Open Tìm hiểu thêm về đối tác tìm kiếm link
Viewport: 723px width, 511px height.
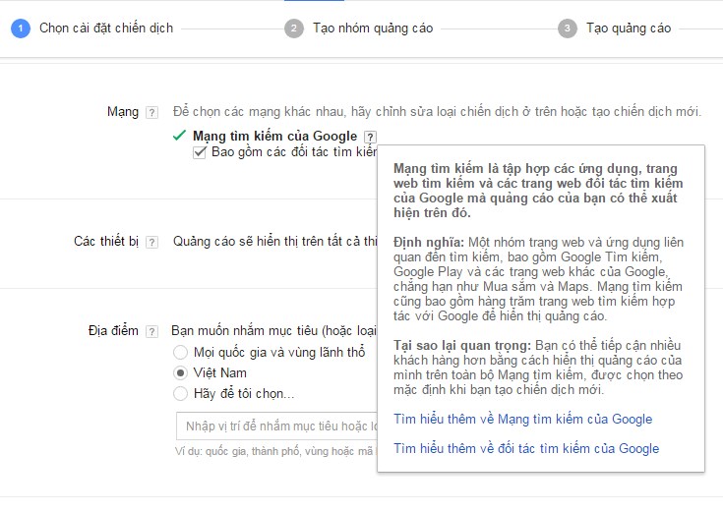pos(526,448)
